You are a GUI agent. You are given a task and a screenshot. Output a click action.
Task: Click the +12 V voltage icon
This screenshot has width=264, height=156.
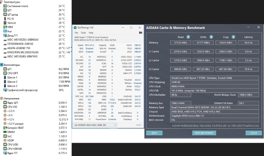point(5,119)
